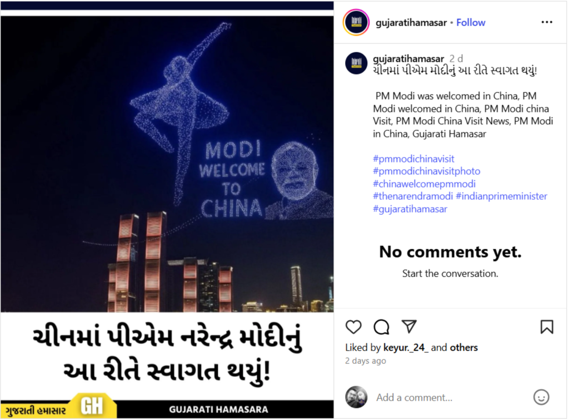569x419 pixels.
Task: Open the #chinawelcomepmmodi hashtag
Action: 424,184
